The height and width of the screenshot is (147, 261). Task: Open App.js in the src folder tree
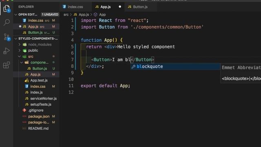pyautogui.click(x=36, y=74)
